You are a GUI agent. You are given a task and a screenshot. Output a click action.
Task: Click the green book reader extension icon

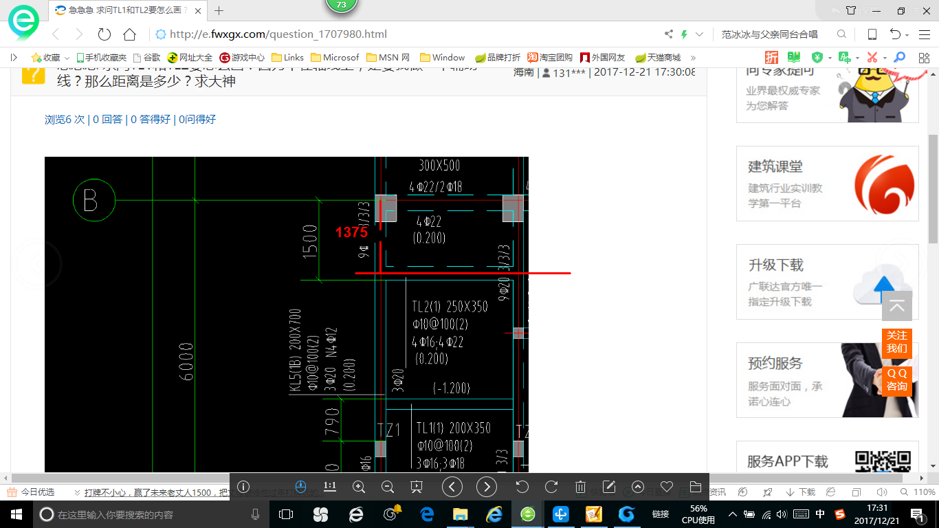coord(794,58)
